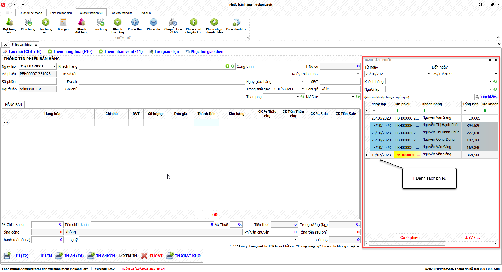The image size is (502, 272).
Task: Open the Đặt hàng ncc ribbon icon
Action: [10, 22]
